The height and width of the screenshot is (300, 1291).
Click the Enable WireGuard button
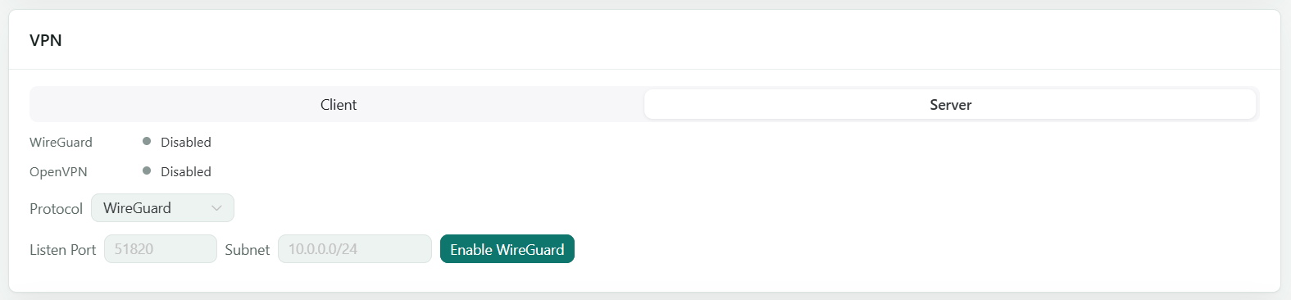[x=507, y=249]
